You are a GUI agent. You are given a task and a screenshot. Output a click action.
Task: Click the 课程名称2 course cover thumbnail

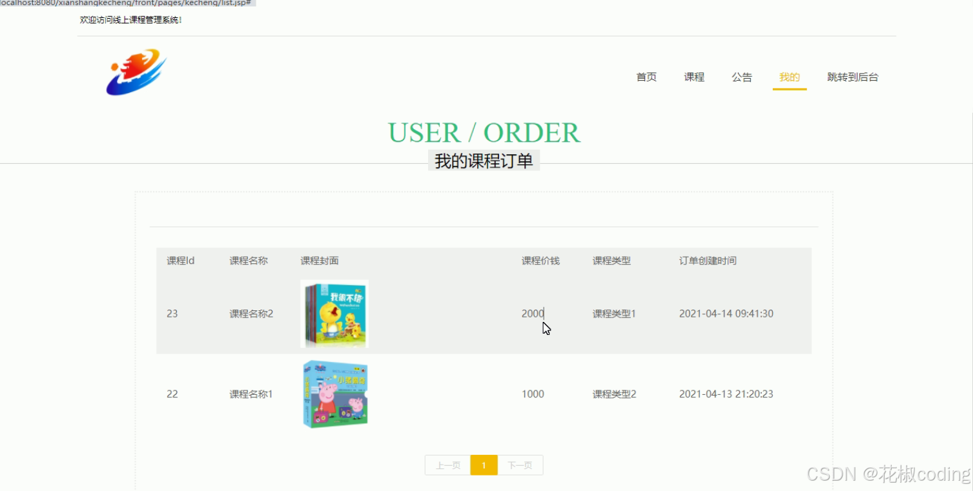click(334, 314)
